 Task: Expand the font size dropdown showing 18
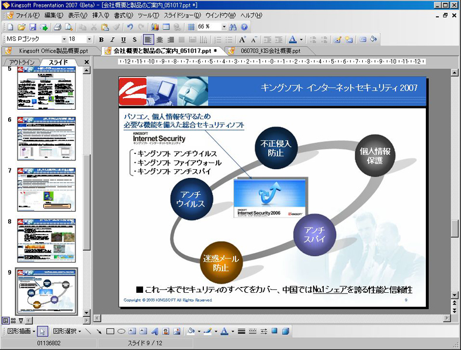(x=89, y=40)
